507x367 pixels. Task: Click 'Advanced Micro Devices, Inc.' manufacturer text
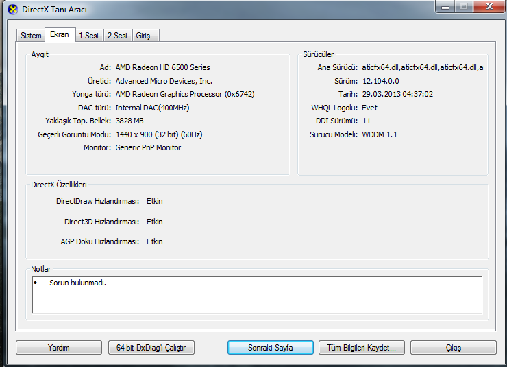pos(164,81)
